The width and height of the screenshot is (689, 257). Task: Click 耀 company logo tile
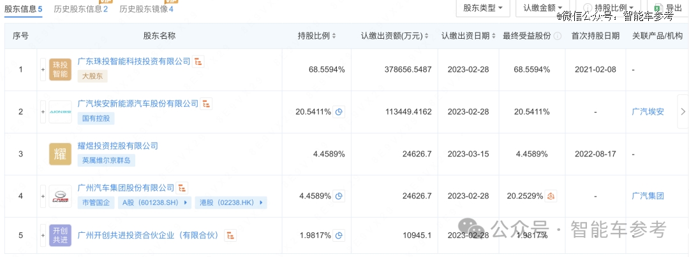tap(60, 154)
